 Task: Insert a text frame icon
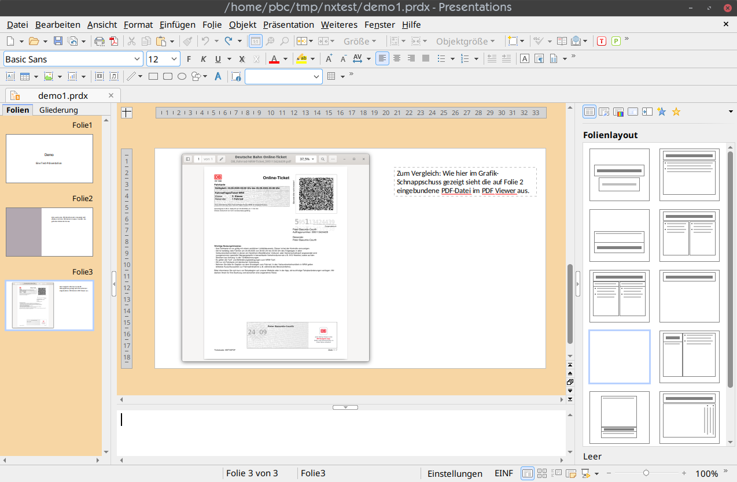10,76
